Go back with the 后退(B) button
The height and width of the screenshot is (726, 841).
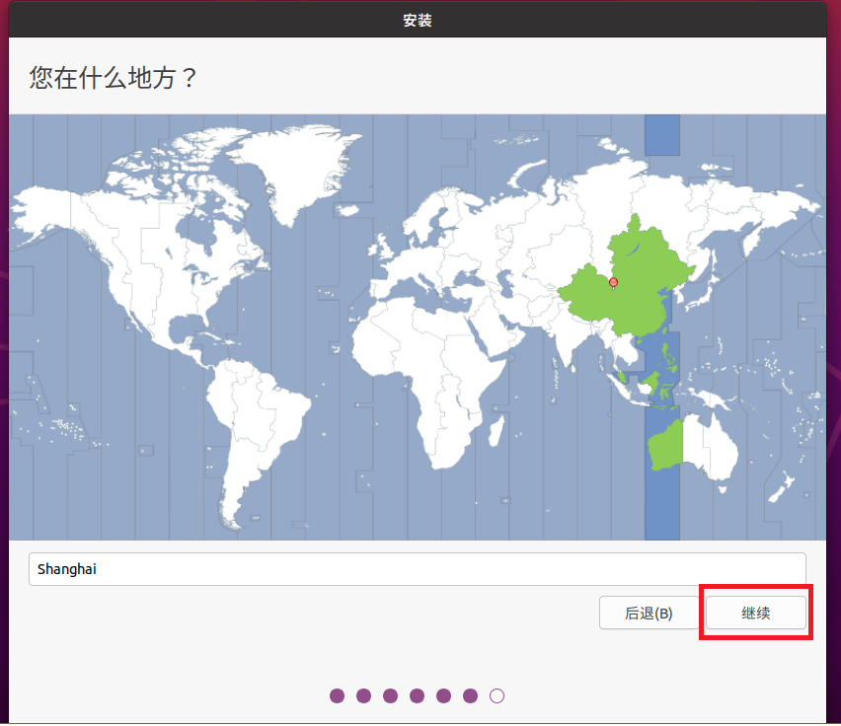pos(649,613)
